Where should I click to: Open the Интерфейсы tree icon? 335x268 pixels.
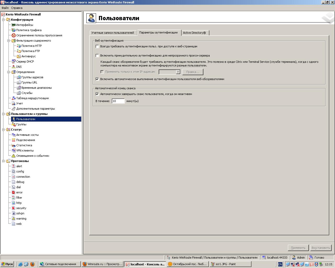click(14, 25)
